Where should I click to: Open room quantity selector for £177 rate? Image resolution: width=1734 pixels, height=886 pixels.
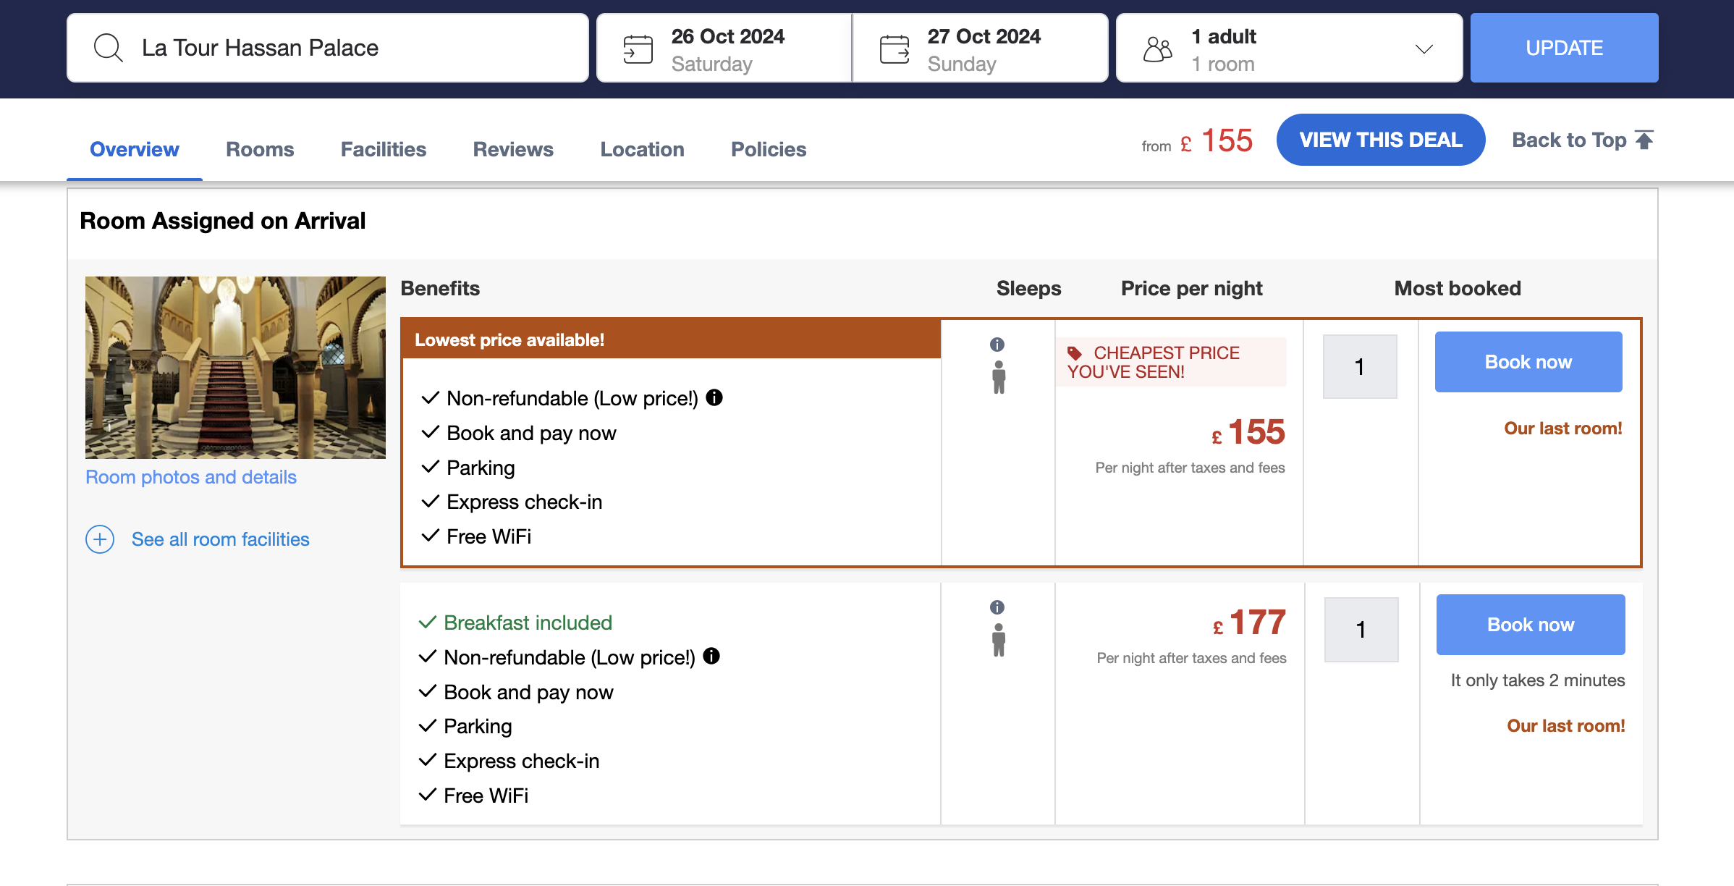1361,629
